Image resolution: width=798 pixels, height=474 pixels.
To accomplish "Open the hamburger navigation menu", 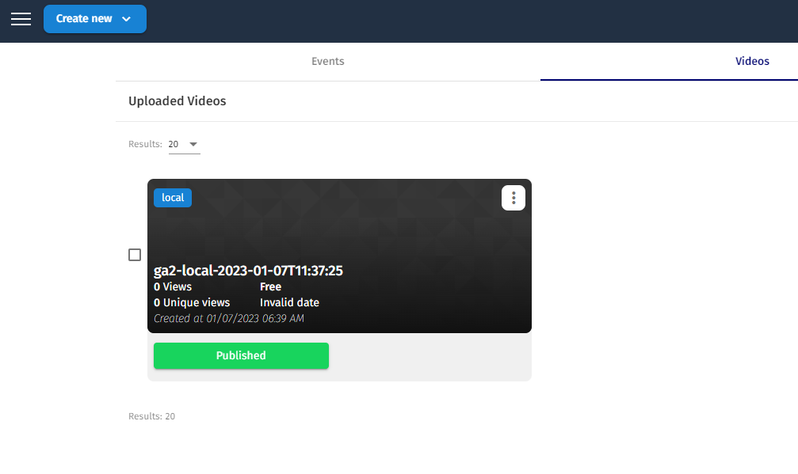I will point(21,19).
